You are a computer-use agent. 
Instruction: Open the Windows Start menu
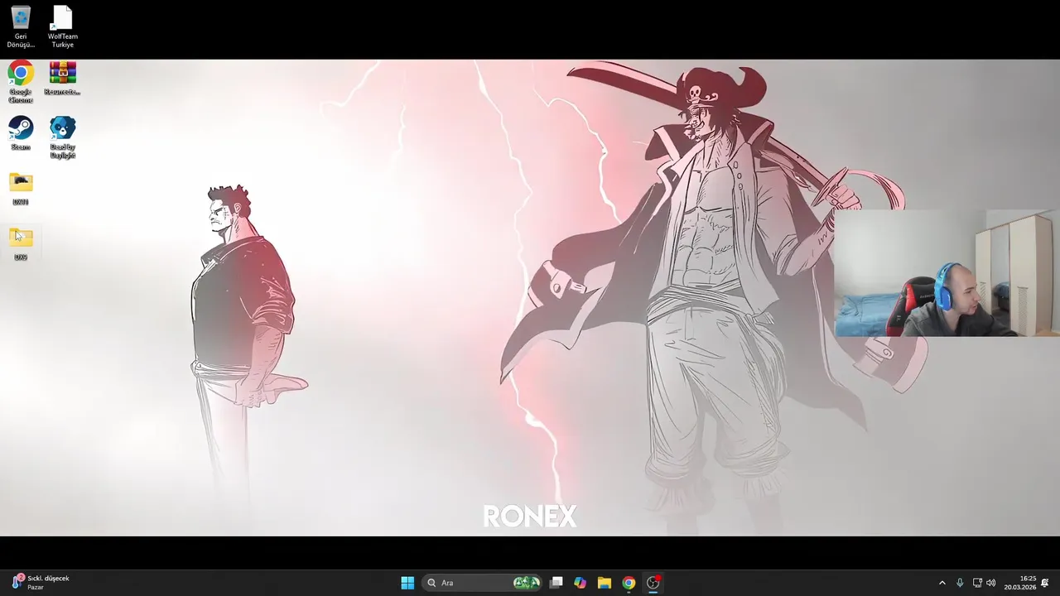(407, 583)
